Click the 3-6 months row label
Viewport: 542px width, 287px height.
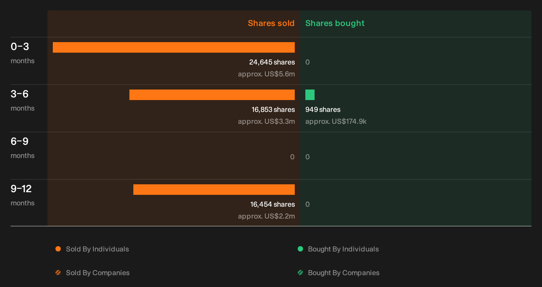point(22,100)
